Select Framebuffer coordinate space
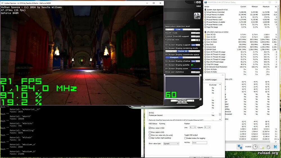The width and height of the screenshot is (281, 158). pos(191,58)
